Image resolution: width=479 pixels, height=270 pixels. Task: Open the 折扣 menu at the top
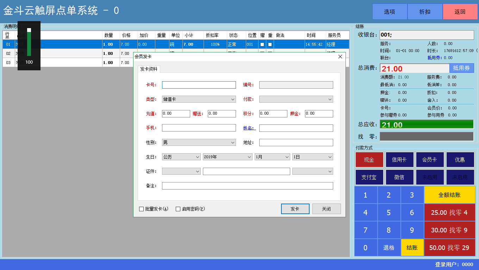pos(425,11)
